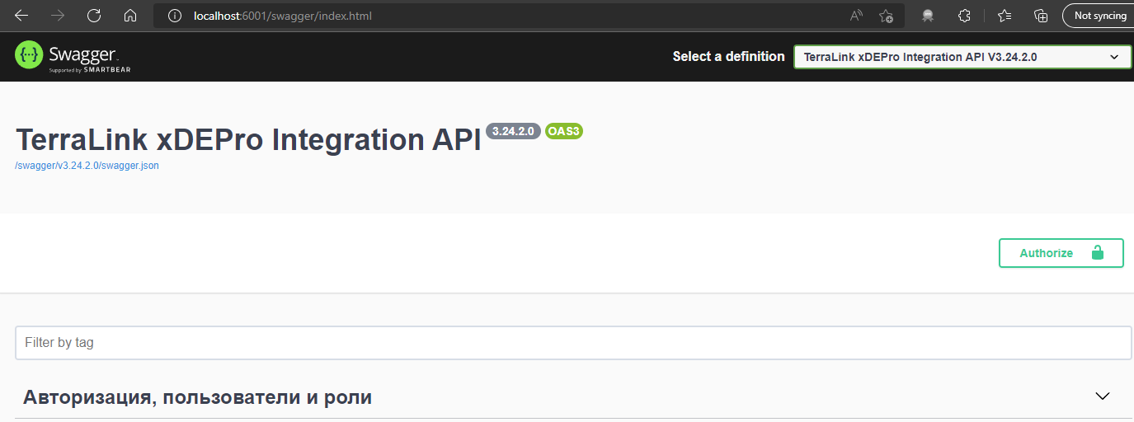
Task: Click the OAS3 badge
Action: point(564,131)
